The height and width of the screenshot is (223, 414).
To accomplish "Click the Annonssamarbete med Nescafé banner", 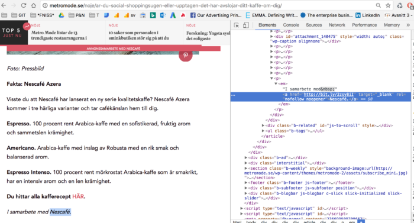I will point(114,49).
